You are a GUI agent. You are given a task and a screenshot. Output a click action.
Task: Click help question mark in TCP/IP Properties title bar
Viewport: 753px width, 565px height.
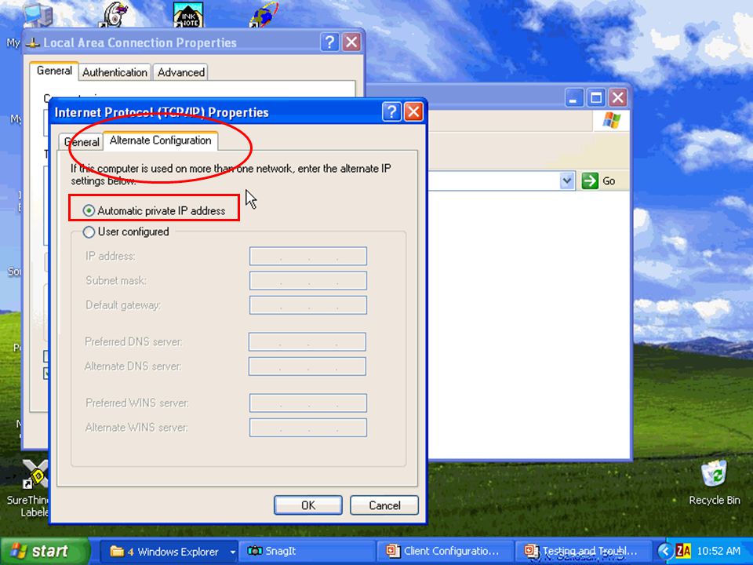(x=392, y=112)
